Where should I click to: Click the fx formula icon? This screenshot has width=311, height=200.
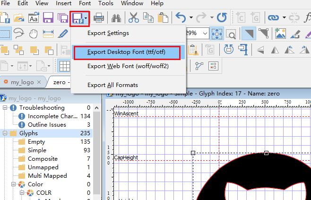pyautogui.click(x=308, y=18)
